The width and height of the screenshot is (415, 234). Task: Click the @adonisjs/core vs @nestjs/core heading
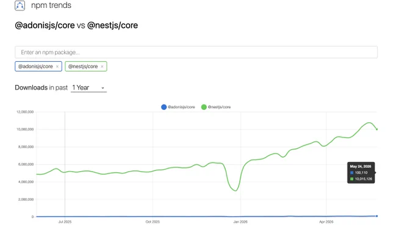click(76, 26)
